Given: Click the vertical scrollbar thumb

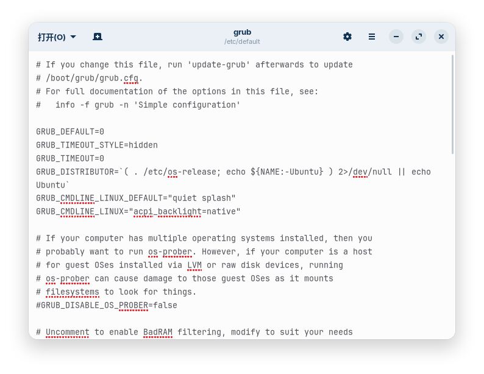Looking at the screenshot, I should [452, 104].
